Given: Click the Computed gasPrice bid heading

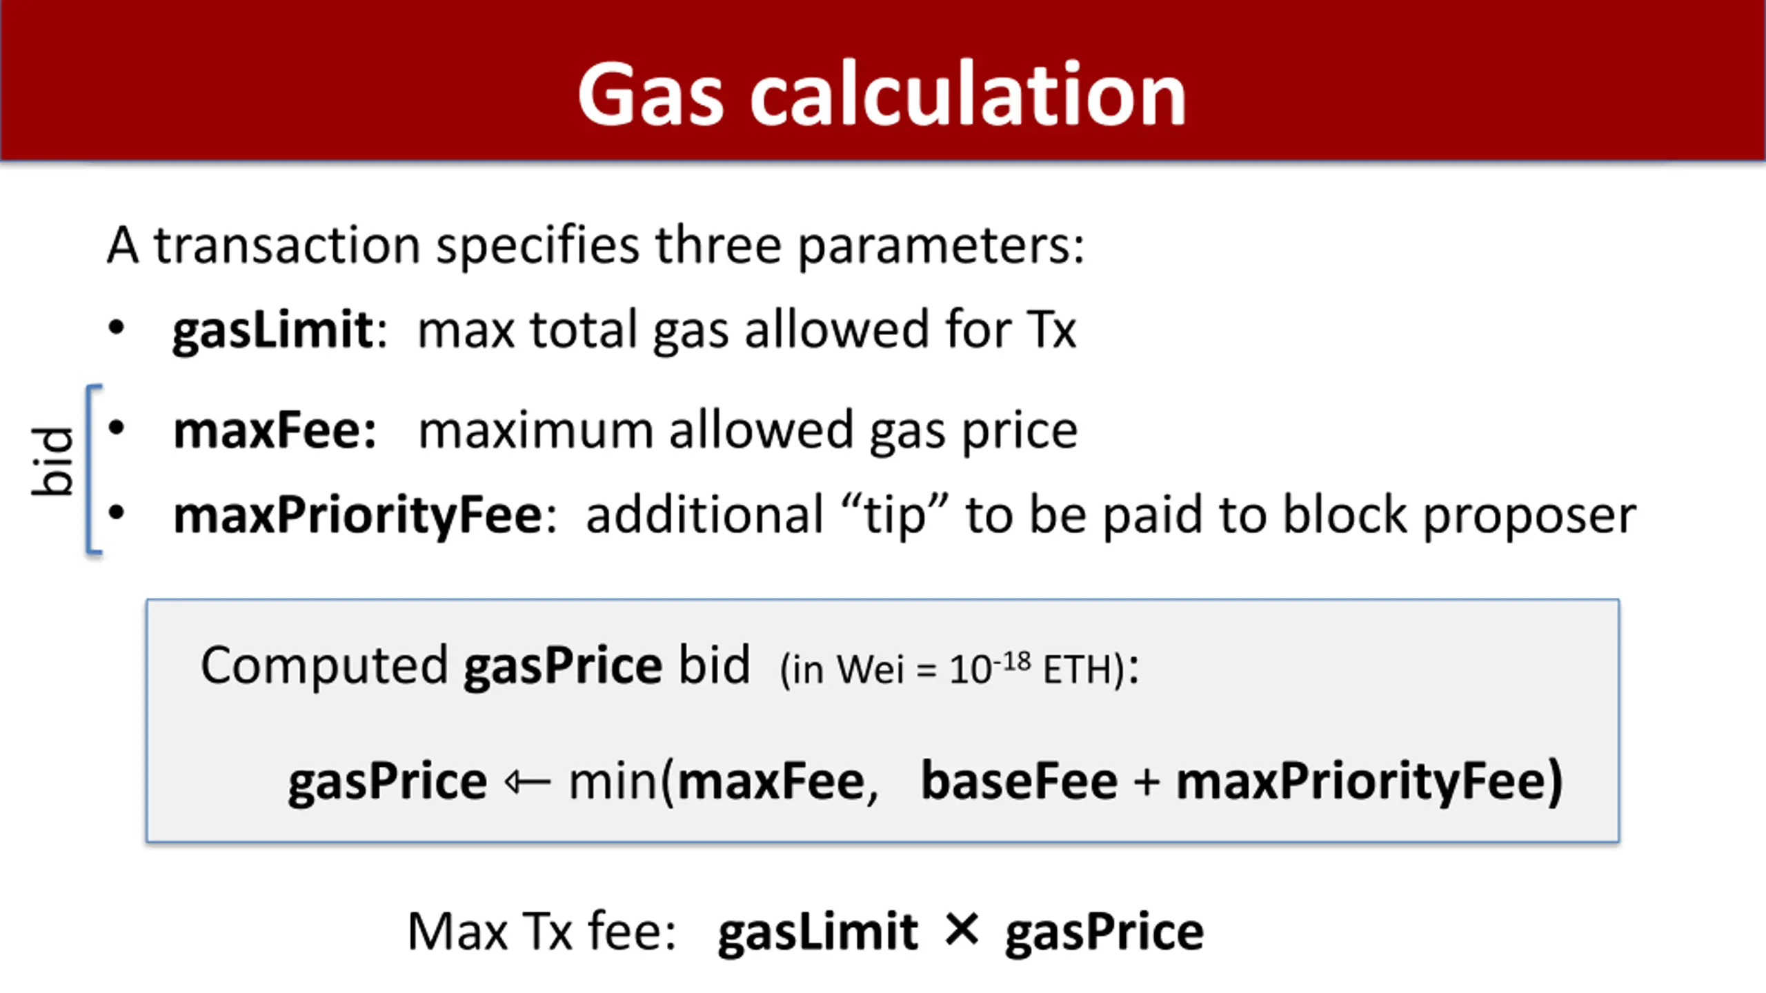Looking at the screenshot, I should coord(475,666).
